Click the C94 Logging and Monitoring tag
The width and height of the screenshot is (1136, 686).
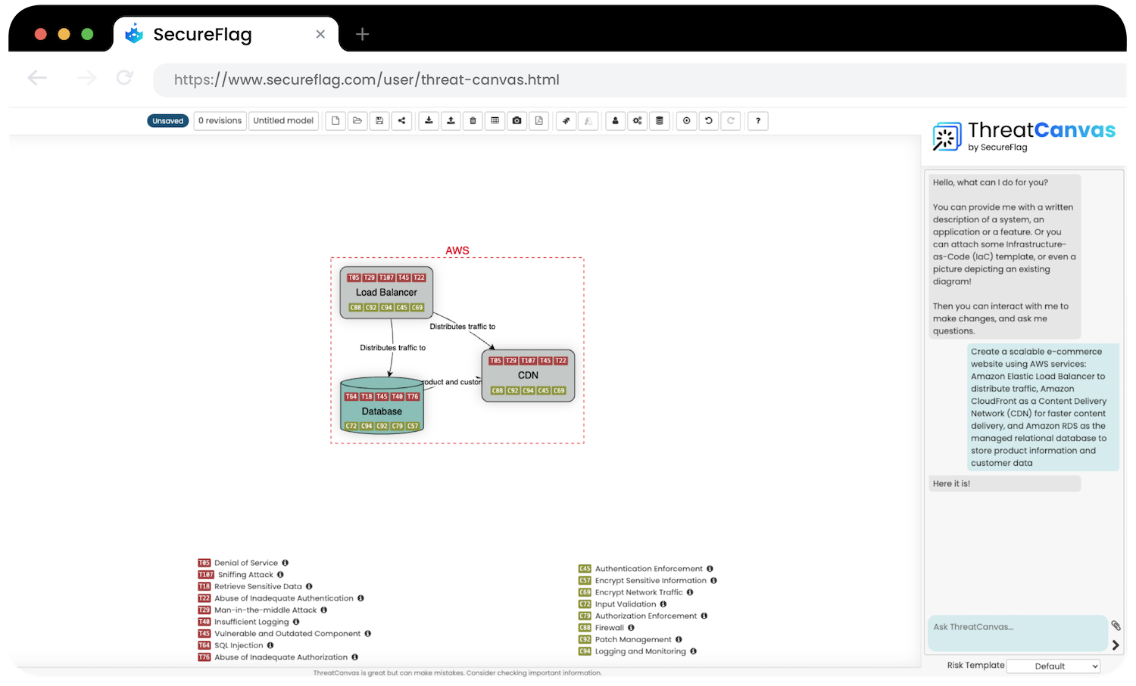pos(585,651)
